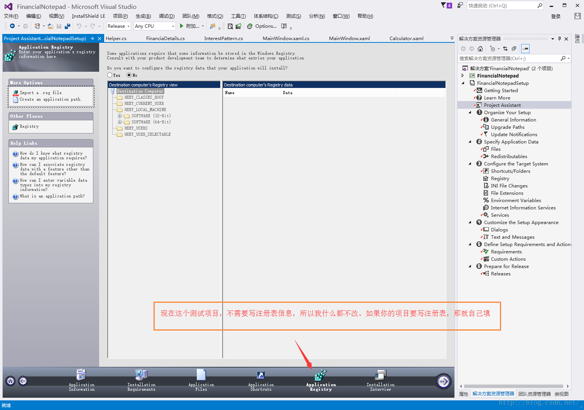
Task: Select Releases item in Solution Explorer
Action: coord(501,273)
